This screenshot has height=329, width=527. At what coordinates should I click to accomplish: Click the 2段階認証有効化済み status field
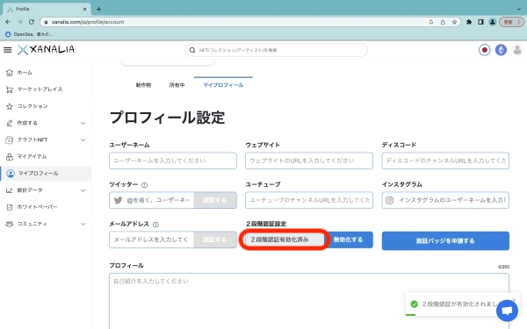[x=285, y=240]
